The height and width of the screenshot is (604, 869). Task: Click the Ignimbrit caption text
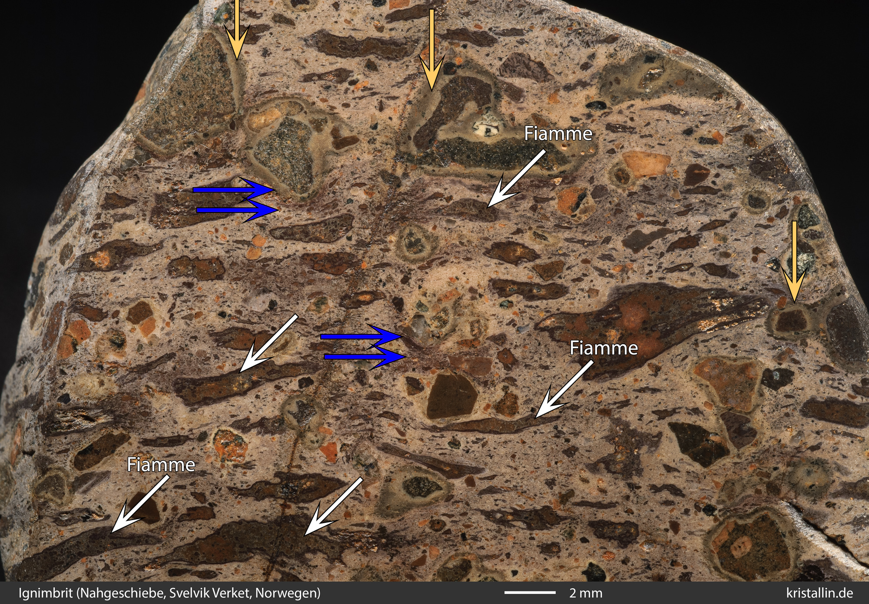pyautogui.click(x=169, y=593)
